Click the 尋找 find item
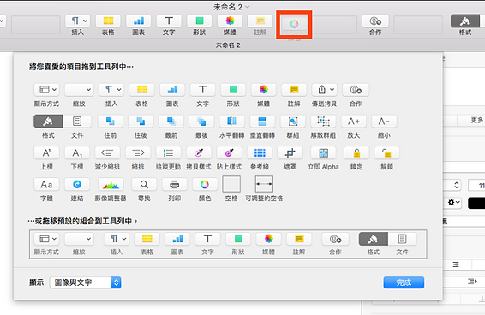Viewport: 485px width, 315px height. pyautogui.click(x=144, y=185)
